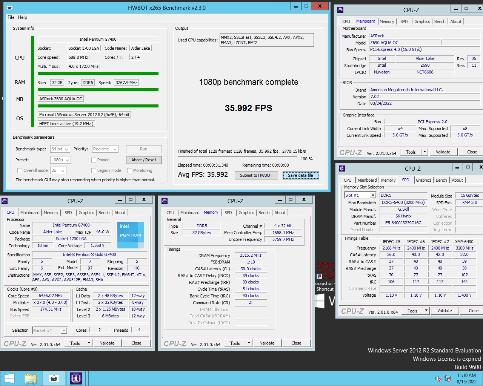483x386 pixels.
Task: Expand Tools arrow in CPU-Z Mainboard window
Action: pyautogui.click(x=425, y=152)
